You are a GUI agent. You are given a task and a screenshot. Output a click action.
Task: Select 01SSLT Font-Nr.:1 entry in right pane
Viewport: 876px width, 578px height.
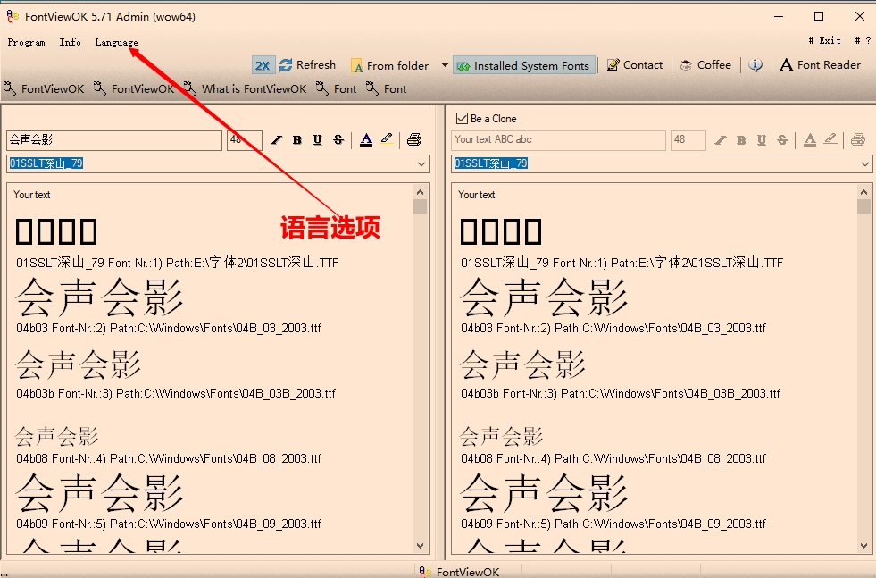pos(622,263)
